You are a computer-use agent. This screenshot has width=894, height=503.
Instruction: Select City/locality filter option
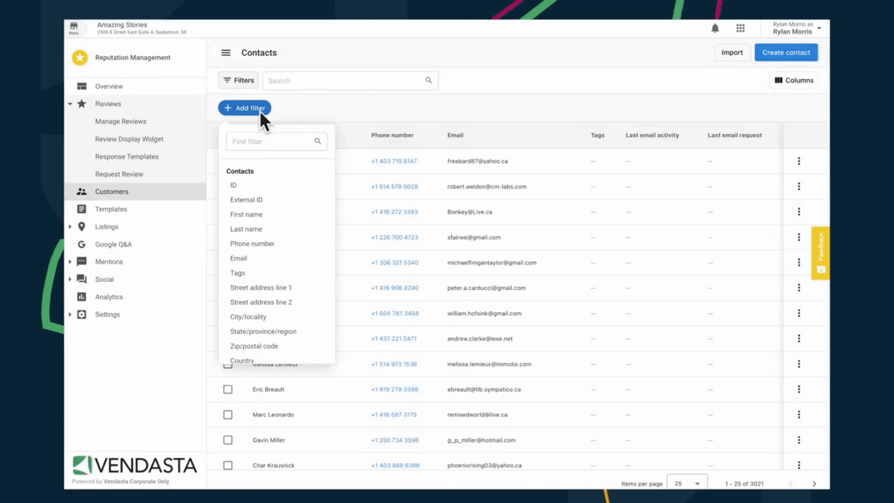tap(248, 317)
